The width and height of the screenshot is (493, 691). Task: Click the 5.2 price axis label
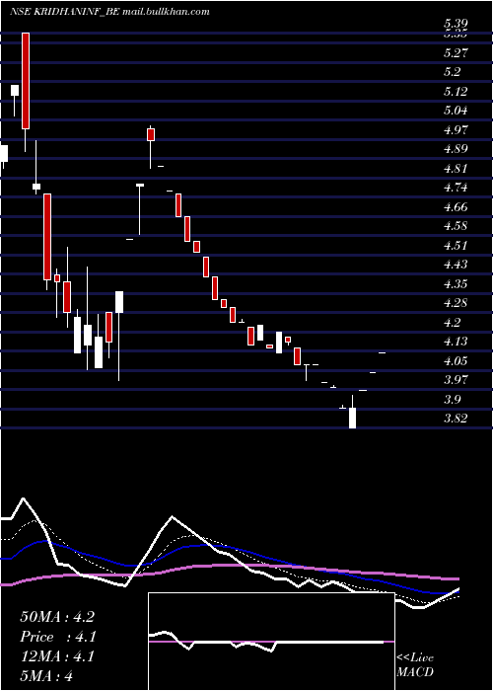(453, 72)
